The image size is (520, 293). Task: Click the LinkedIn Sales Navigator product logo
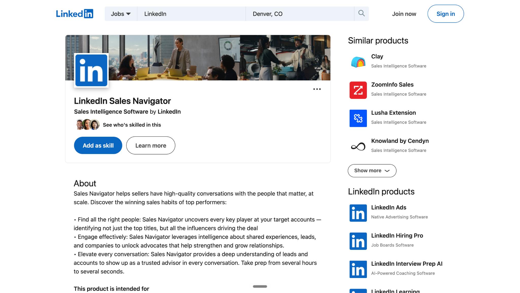pos(91,70)
